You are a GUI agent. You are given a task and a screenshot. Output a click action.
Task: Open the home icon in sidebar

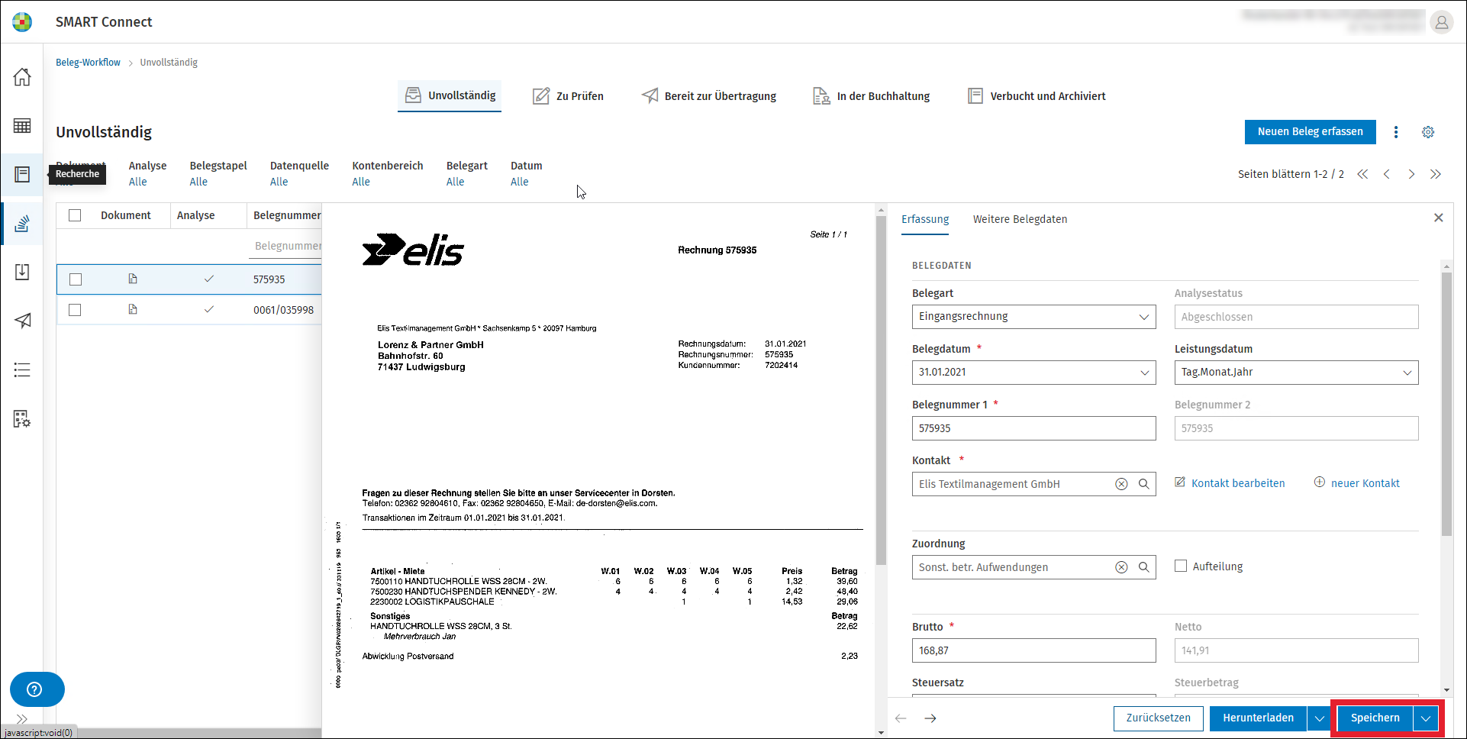22,77
